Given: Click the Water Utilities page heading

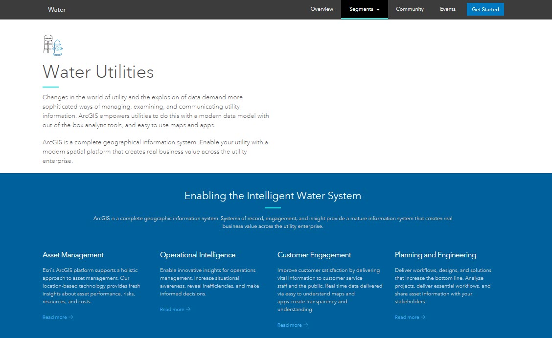Looking at the screenshot, I should (x=98, y=72).
